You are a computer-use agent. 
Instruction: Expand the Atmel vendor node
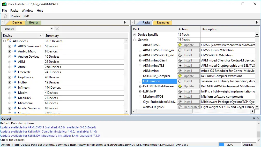tap(10, 67)
